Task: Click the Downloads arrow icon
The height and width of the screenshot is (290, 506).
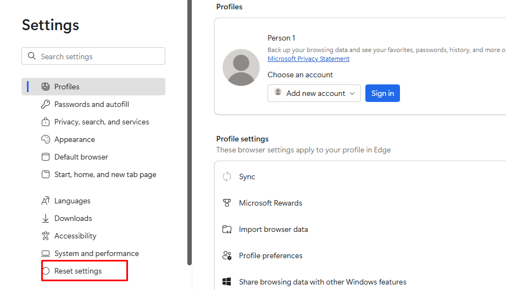Action: coord(46,218)
